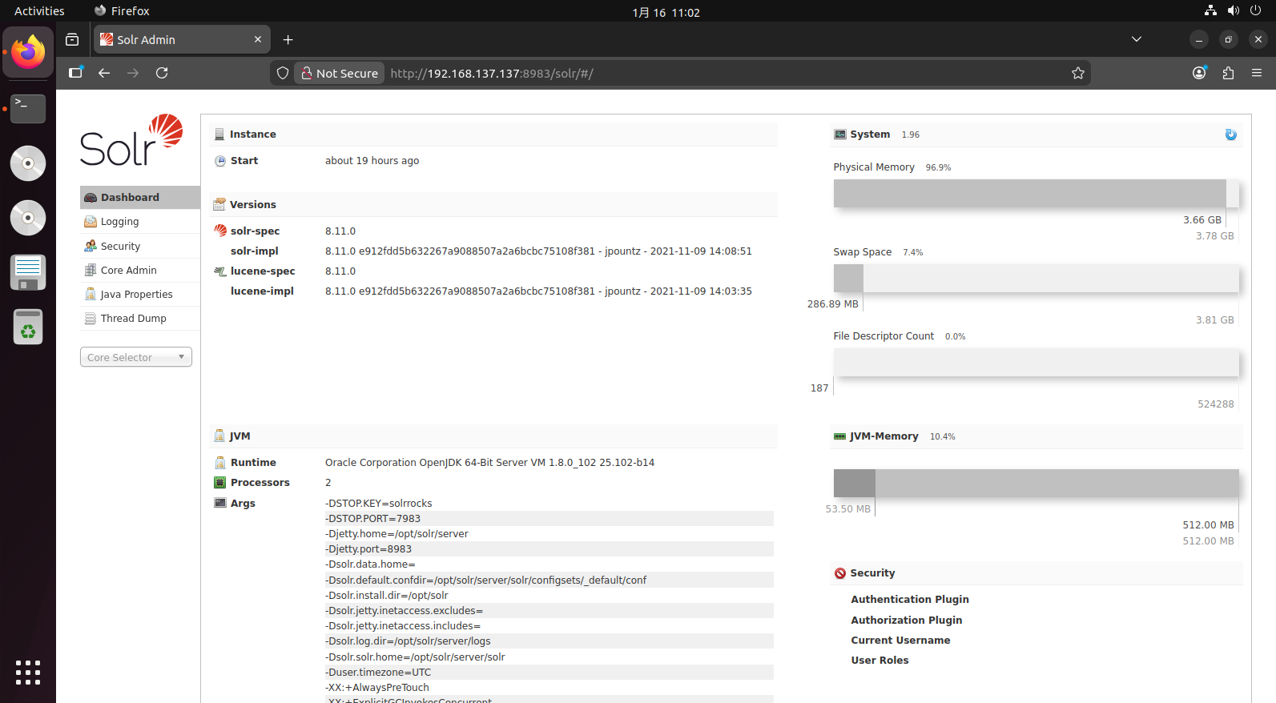The image size is (1276, 703).
Task: Open the Firefox View recent browsing button
Action: point(72,39)
